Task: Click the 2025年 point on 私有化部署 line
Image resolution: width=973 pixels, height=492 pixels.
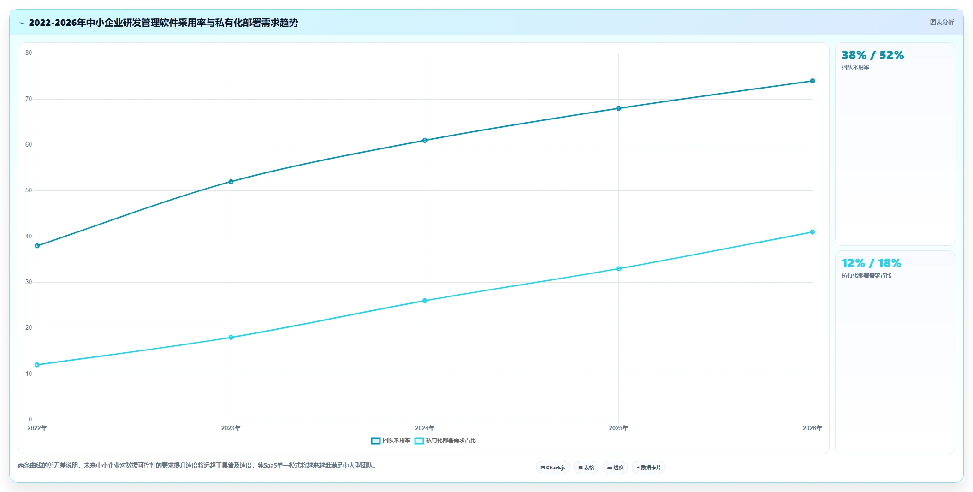Action: tap(619, 269)
